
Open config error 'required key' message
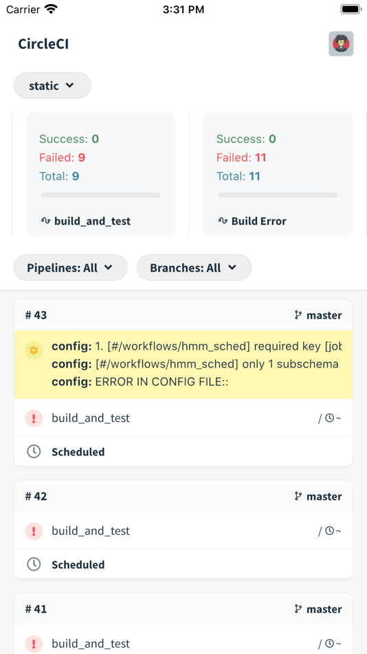pos(197,346)
